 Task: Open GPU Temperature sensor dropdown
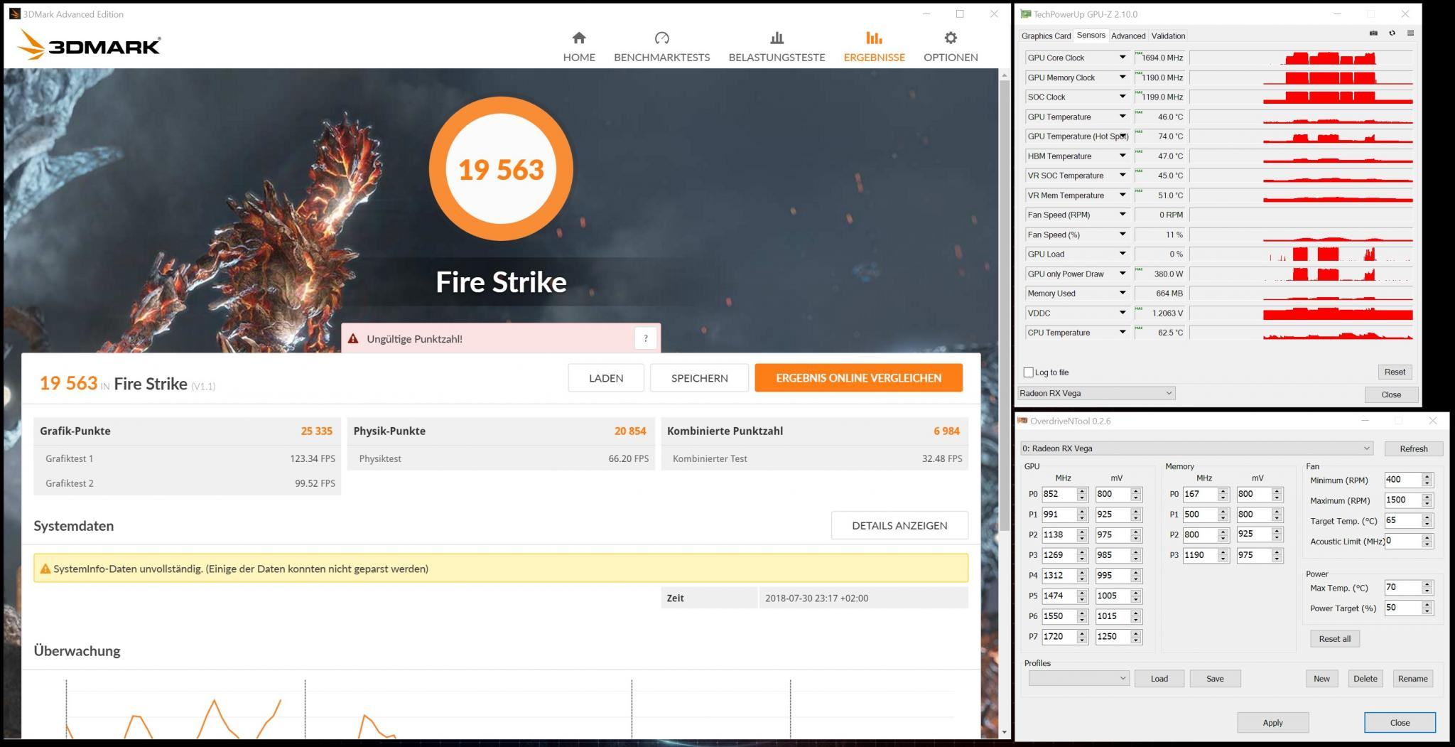[x=1123, y=117]
